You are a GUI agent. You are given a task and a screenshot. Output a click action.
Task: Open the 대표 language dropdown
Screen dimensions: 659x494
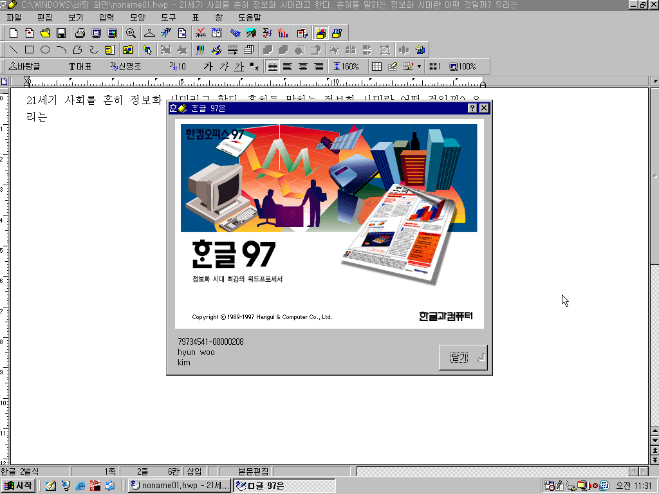[80, 66]
